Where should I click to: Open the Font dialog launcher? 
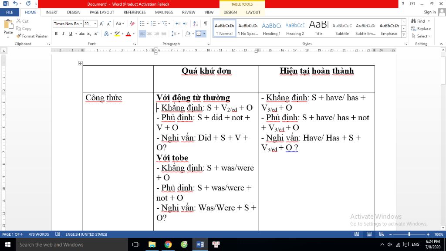pos(135,44)
